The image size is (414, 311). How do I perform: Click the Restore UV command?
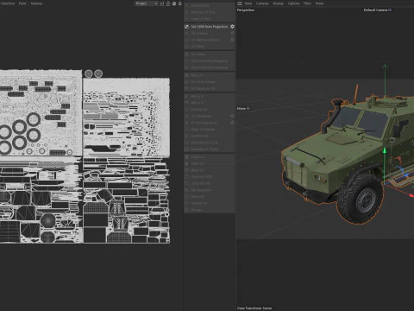(198, 203)
